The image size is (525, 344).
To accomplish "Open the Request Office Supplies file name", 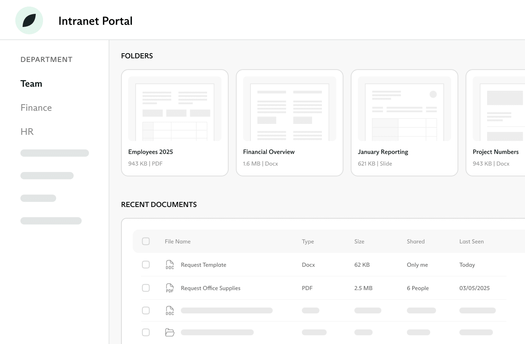I will pos(210,288).
